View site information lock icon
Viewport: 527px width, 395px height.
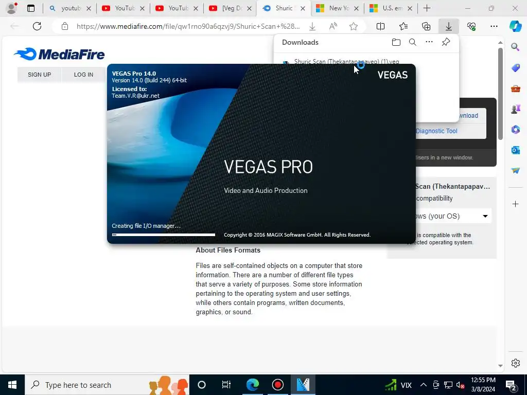65,26
